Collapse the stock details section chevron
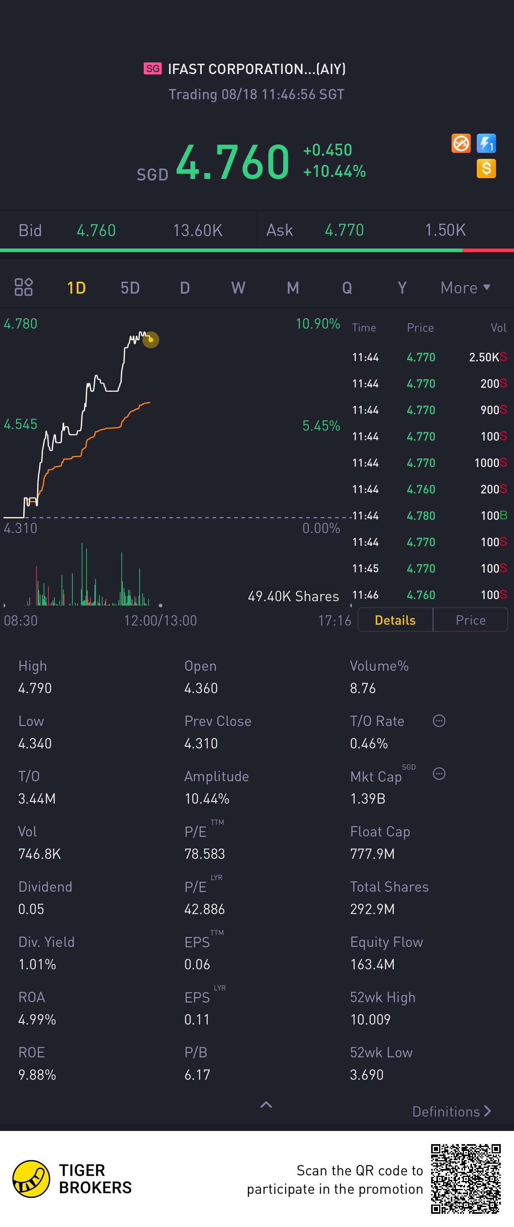Screen dimensions: 514x1227 (x=266, y=1105)
